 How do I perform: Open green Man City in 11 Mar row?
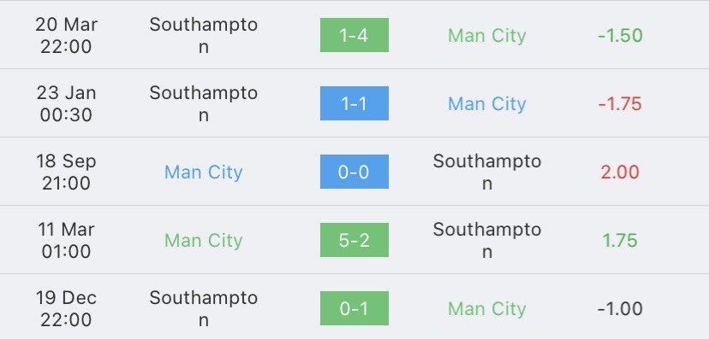[204, 241]
